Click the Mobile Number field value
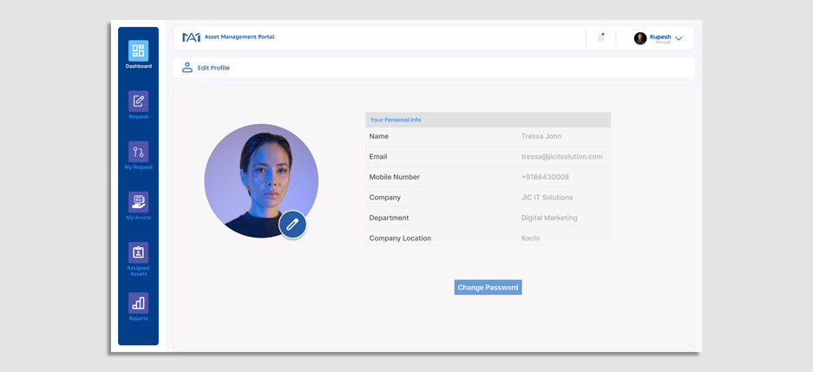813x372 pixels. pos(545,177)
